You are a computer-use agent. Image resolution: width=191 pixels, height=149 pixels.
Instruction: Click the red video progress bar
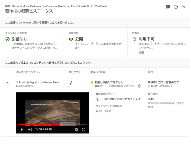(40, 124)
